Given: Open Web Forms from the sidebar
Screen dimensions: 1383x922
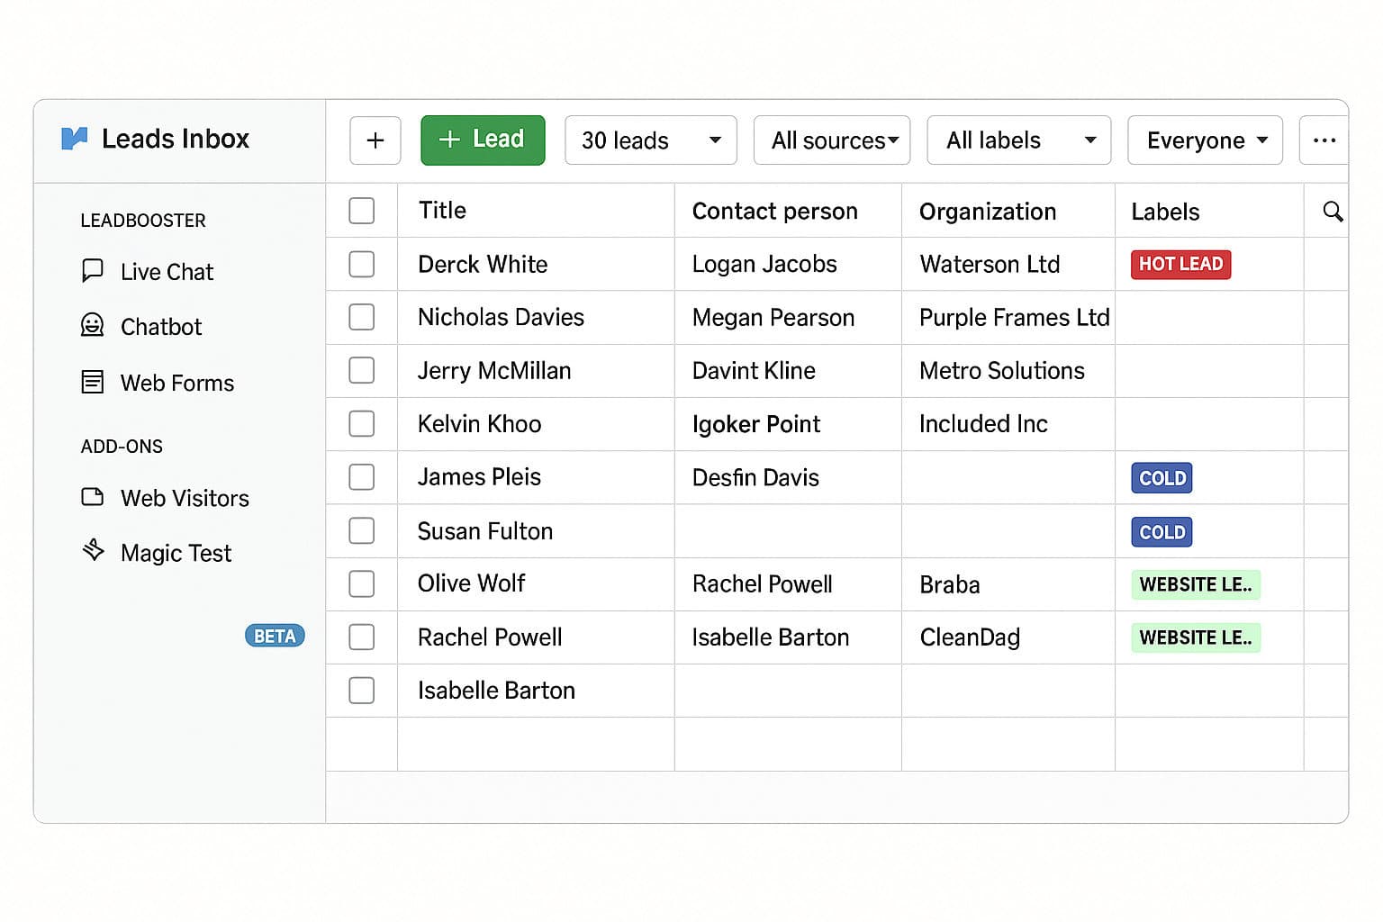Looking at the screenshot, I should (176, 383).
